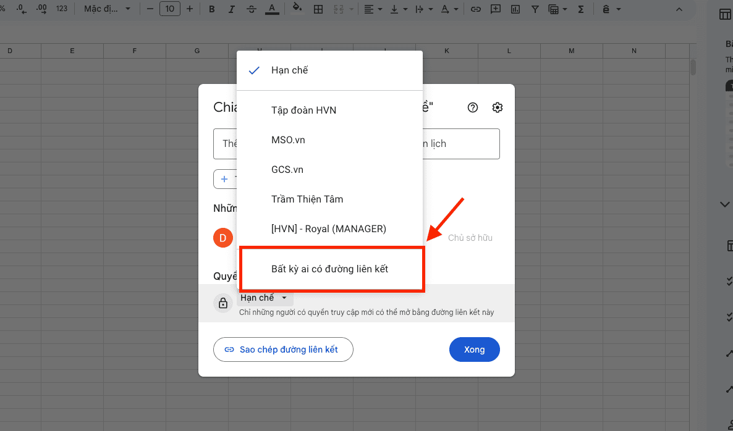Open the share dialog help icon
Viewport: 733px width, 431px height.
point(473,107)
